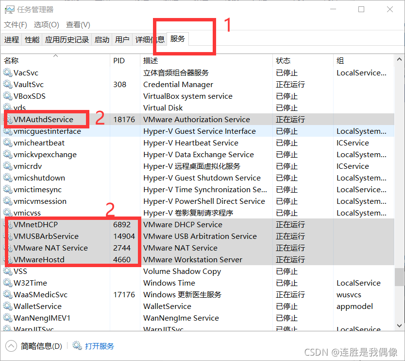The image size is (405, 361).
Task: Sort by the 状态 column header
Action: click(303, 60)
